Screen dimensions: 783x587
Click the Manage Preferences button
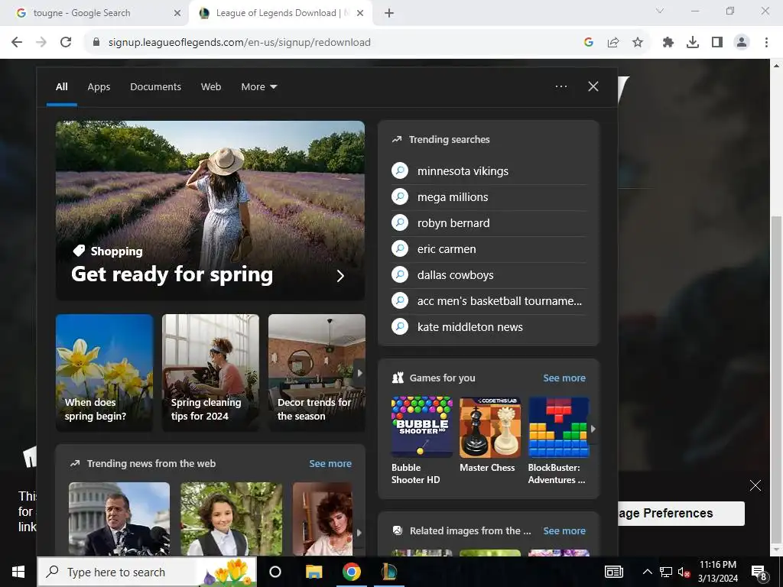click(681, 513)
